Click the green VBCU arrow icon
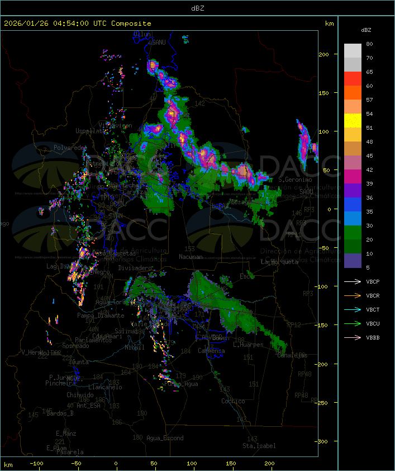 pos(353,323)
